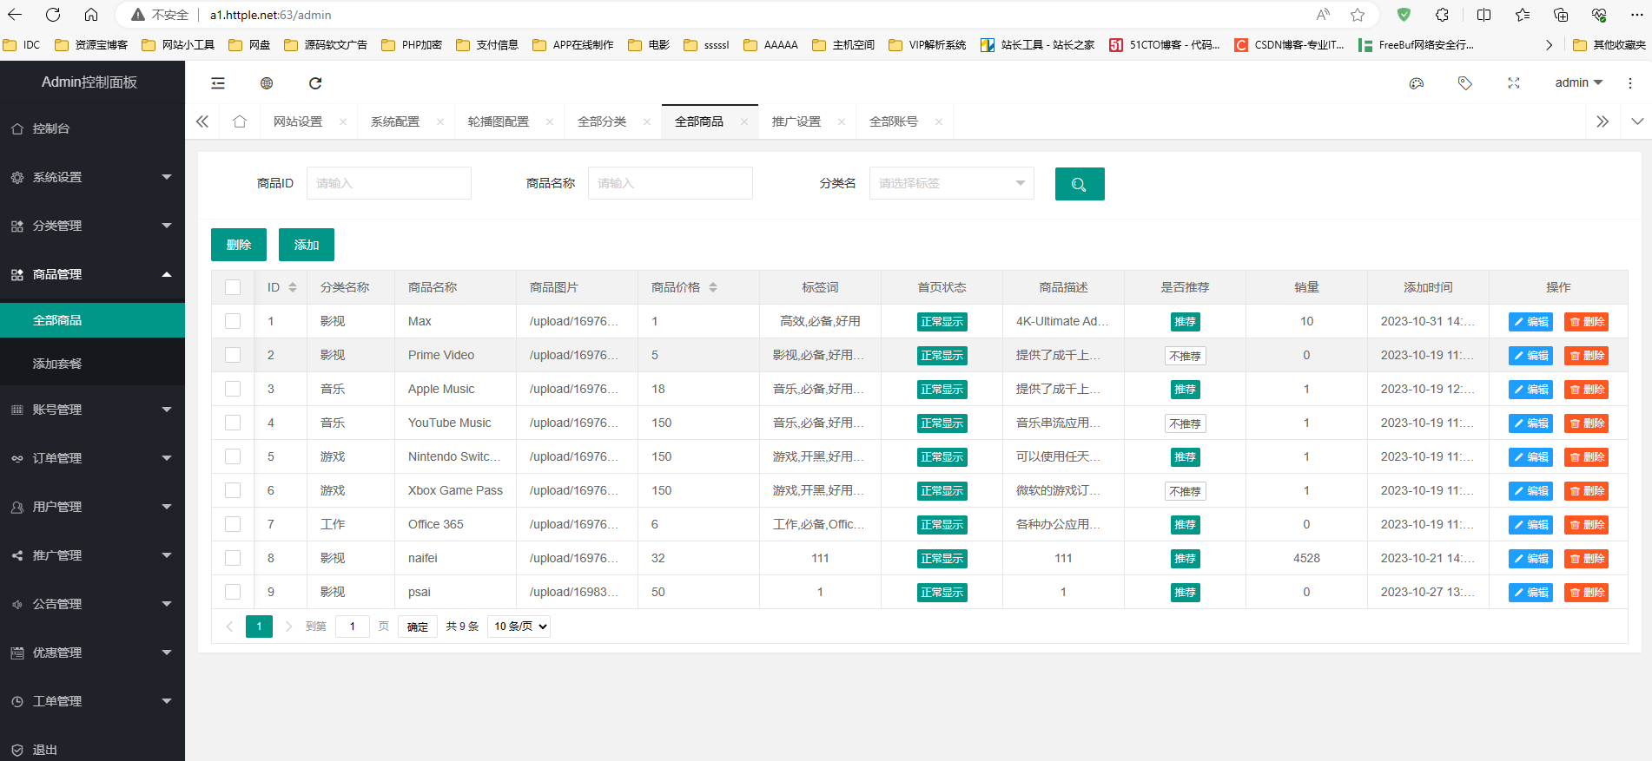Image resolution: width=1652 pixels, height=761 pixels.
Task: Expand 用户管理 sidebar menu
Action: coord(92,507)
